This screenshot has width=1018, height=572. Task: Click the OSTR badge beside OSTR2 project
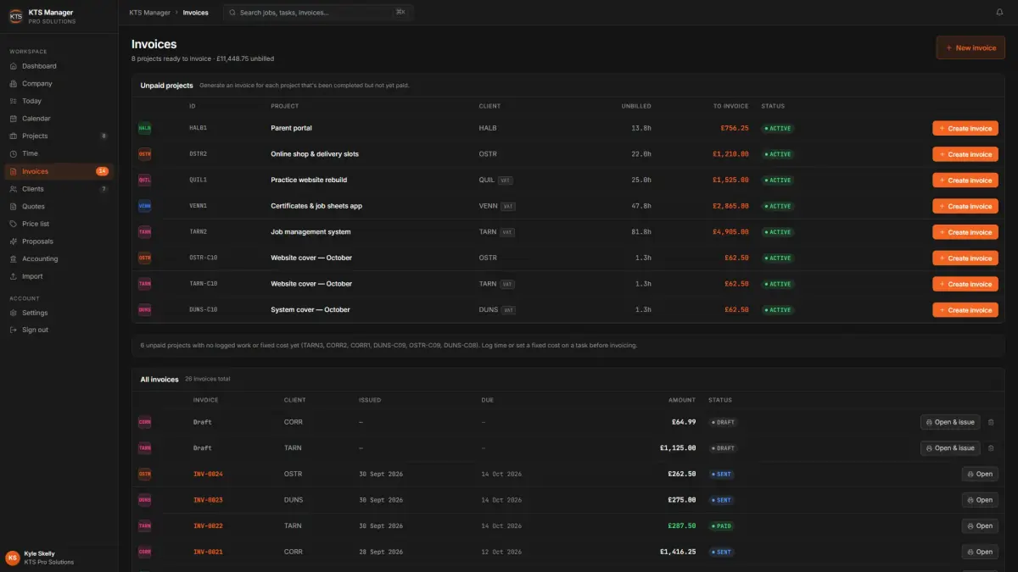pos(145,154)
